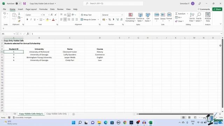Click Decrease Indent icon

73,20
